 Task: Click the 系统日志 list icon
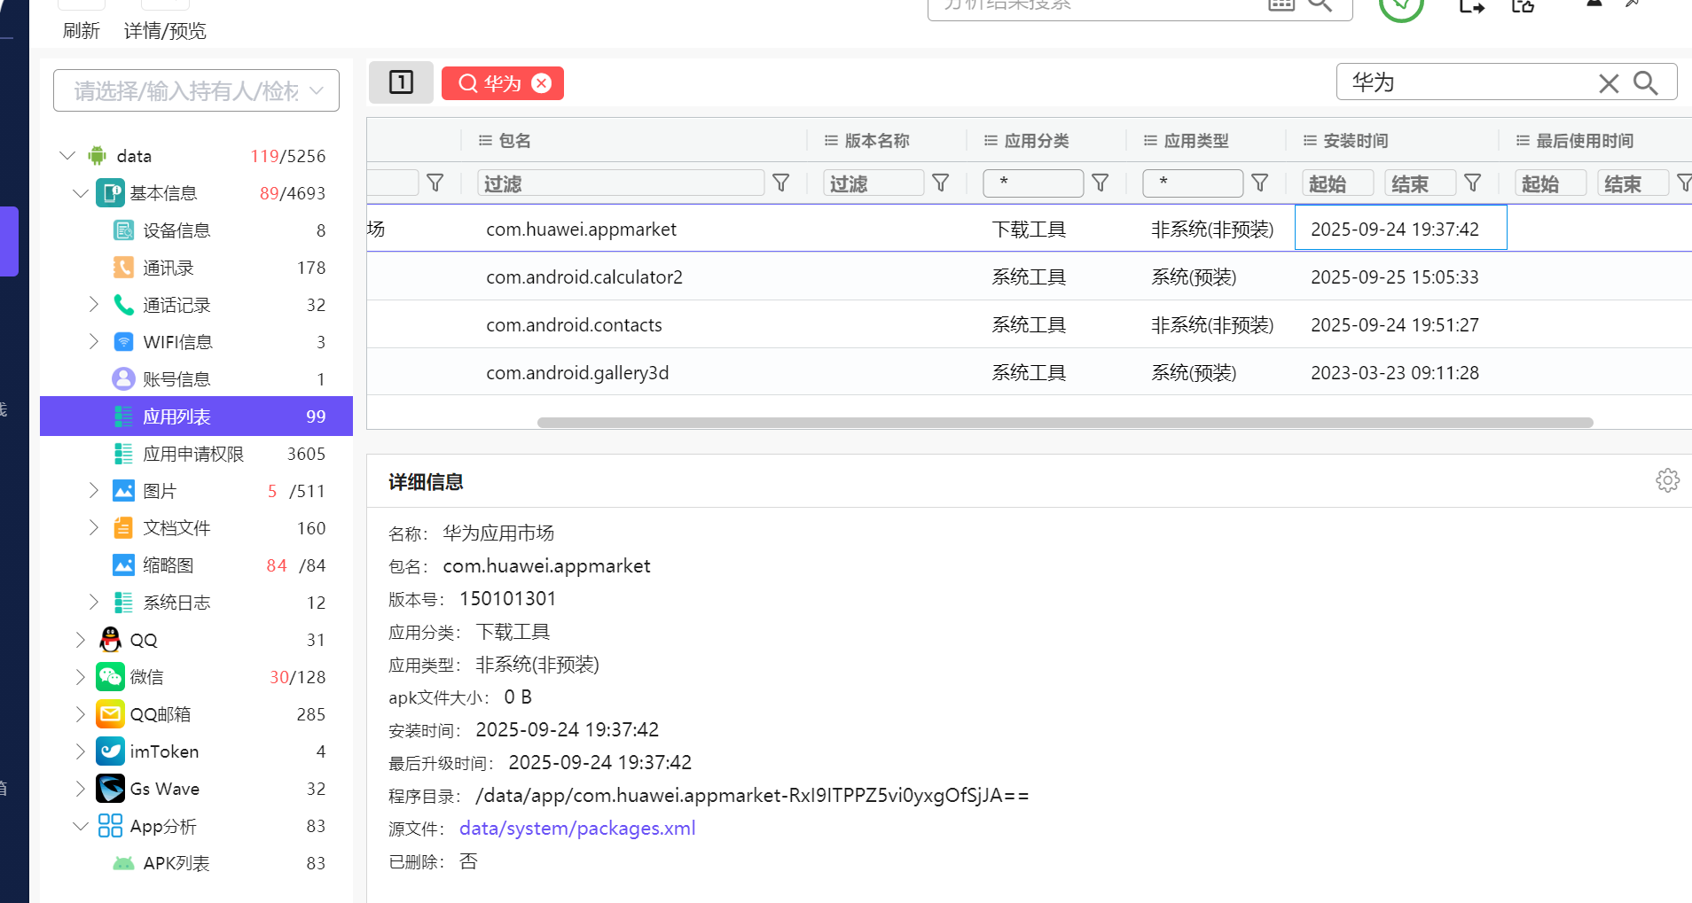click(x=123, y=603)
